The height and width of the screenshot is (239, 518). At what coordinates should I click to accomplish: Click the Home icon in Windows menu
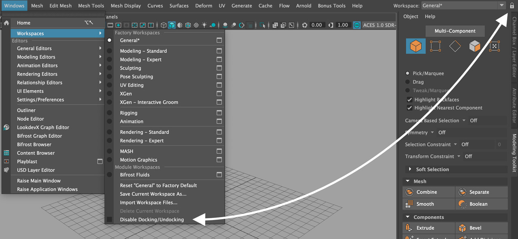[6, 23]
